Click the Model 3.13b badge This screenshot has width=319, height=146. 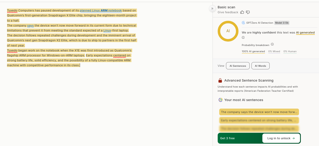click(282, 23)
